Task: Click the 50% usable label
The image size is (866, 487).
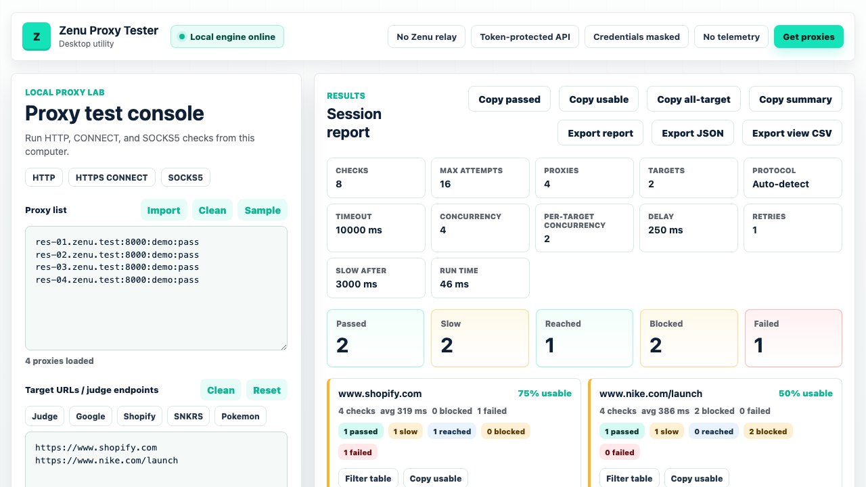Action: pyautogui.click(x=806, y=393)
